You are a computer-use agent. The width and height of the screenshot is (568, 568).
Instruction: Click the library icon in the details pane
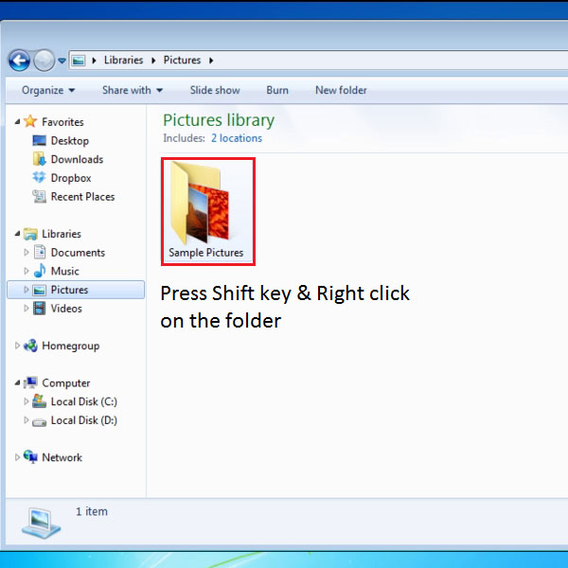click(x=41, y=524)
